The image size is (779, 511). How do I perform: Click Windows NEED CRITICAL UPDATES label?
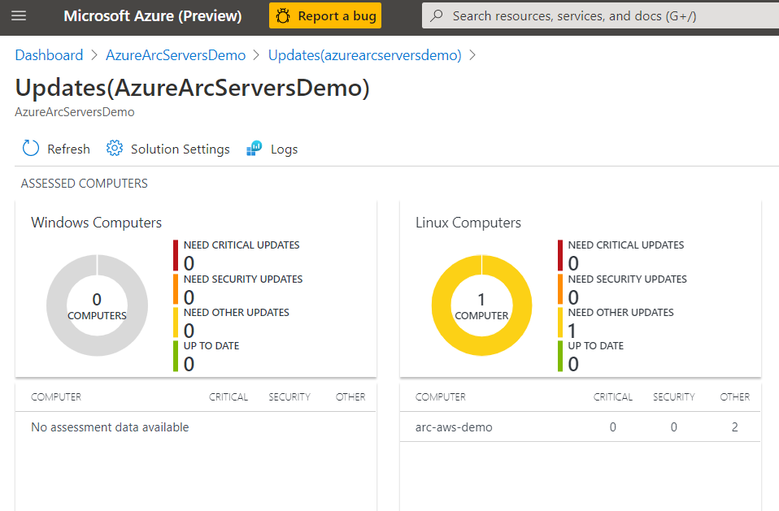[x=242, y=245]
